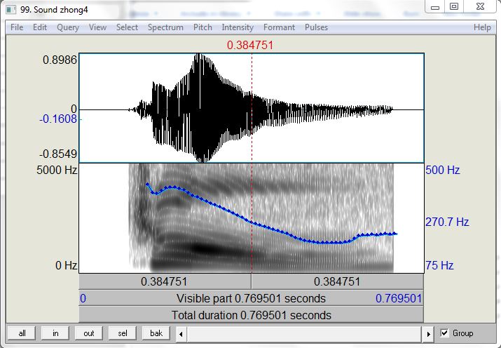Click the 'sel' zoom button
501x348 pixels.
pyautogui.click(x=123, y=333)
